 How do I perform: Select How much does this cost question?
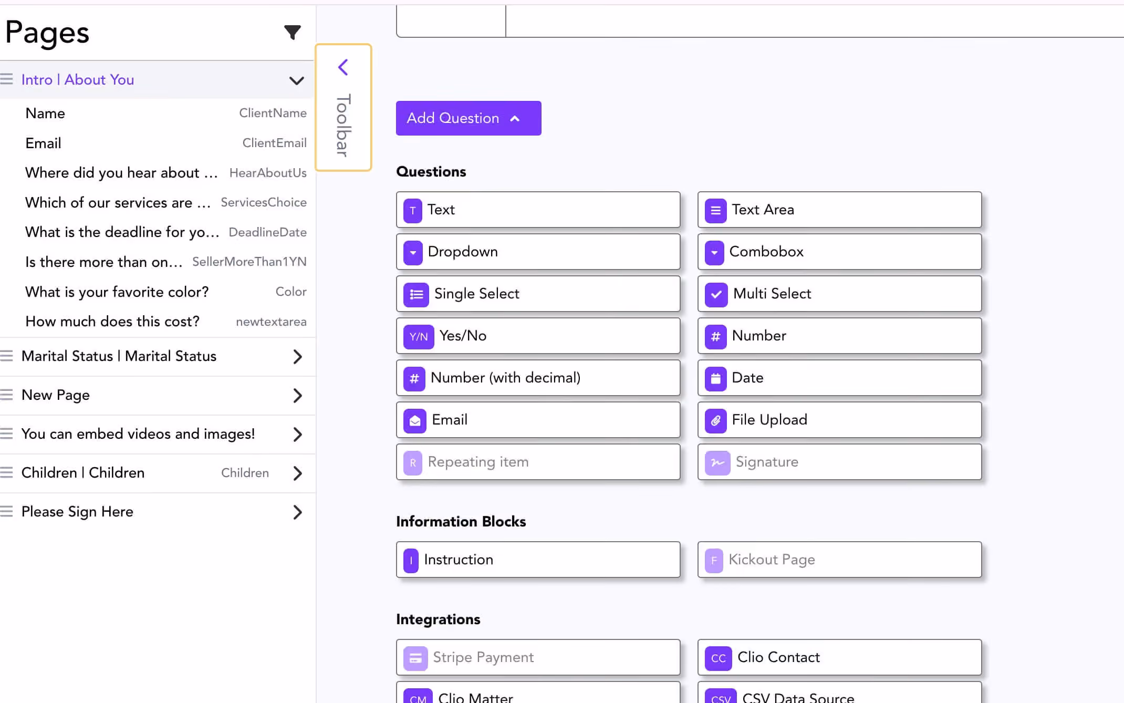click(x=166, y=322)
